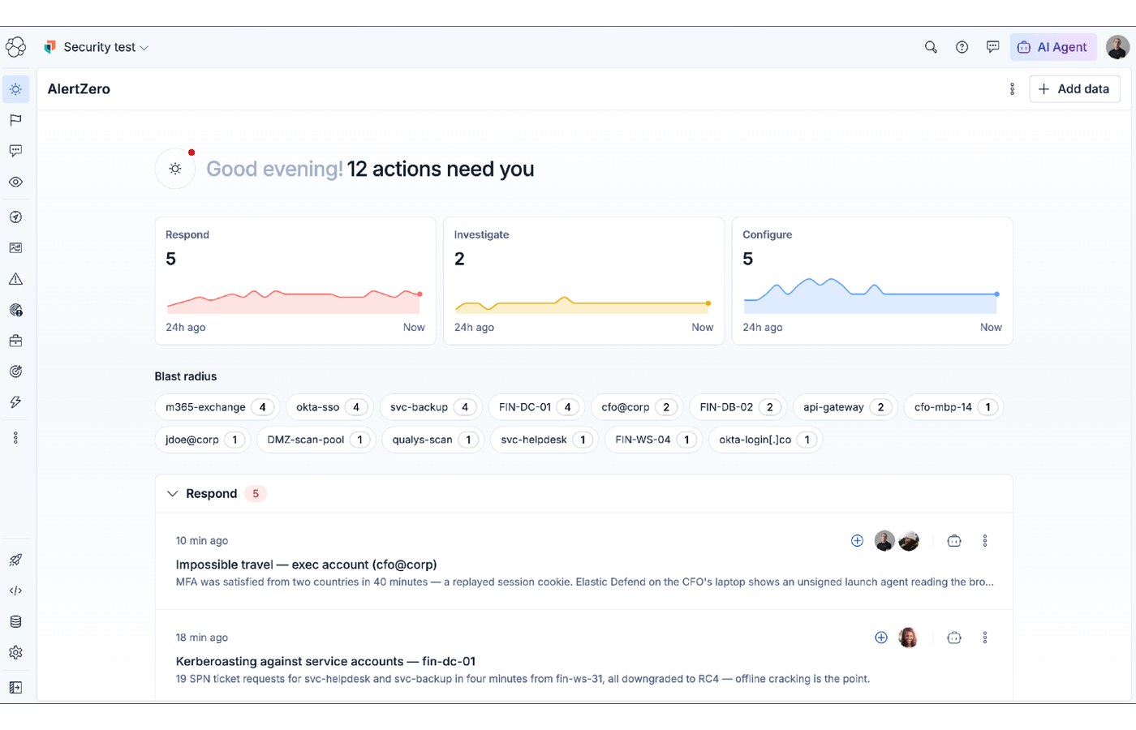Open the Elastic logo home icon
1136x730 pixels.
tap(15, 47)
